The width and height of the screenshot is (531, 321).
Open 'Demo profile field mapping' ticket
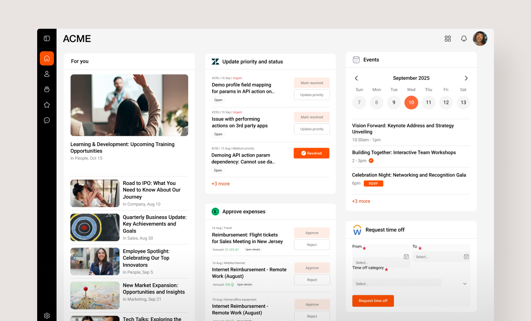(x=243, y=88)
